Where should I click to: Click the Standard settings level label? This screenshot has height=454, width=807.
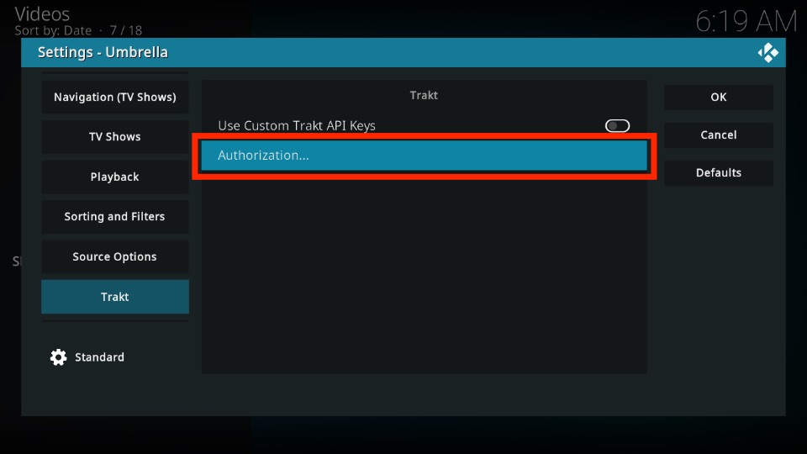click(x=99, y=357)
